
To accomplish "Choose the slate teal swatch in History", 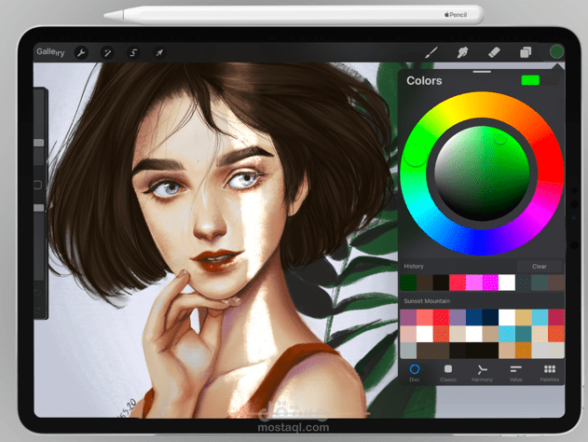I will [540, 283].
